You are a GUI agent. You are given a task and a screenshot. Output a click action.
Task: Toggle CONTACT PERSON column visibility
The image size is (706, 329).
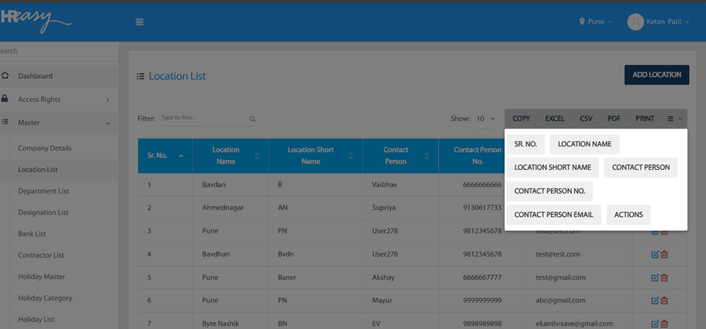click(x=641, y=168)
